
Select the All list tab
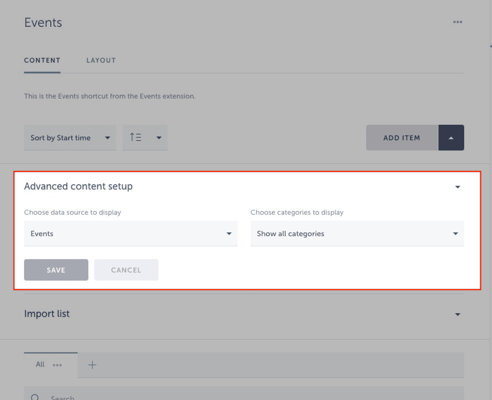pos(40,365)
